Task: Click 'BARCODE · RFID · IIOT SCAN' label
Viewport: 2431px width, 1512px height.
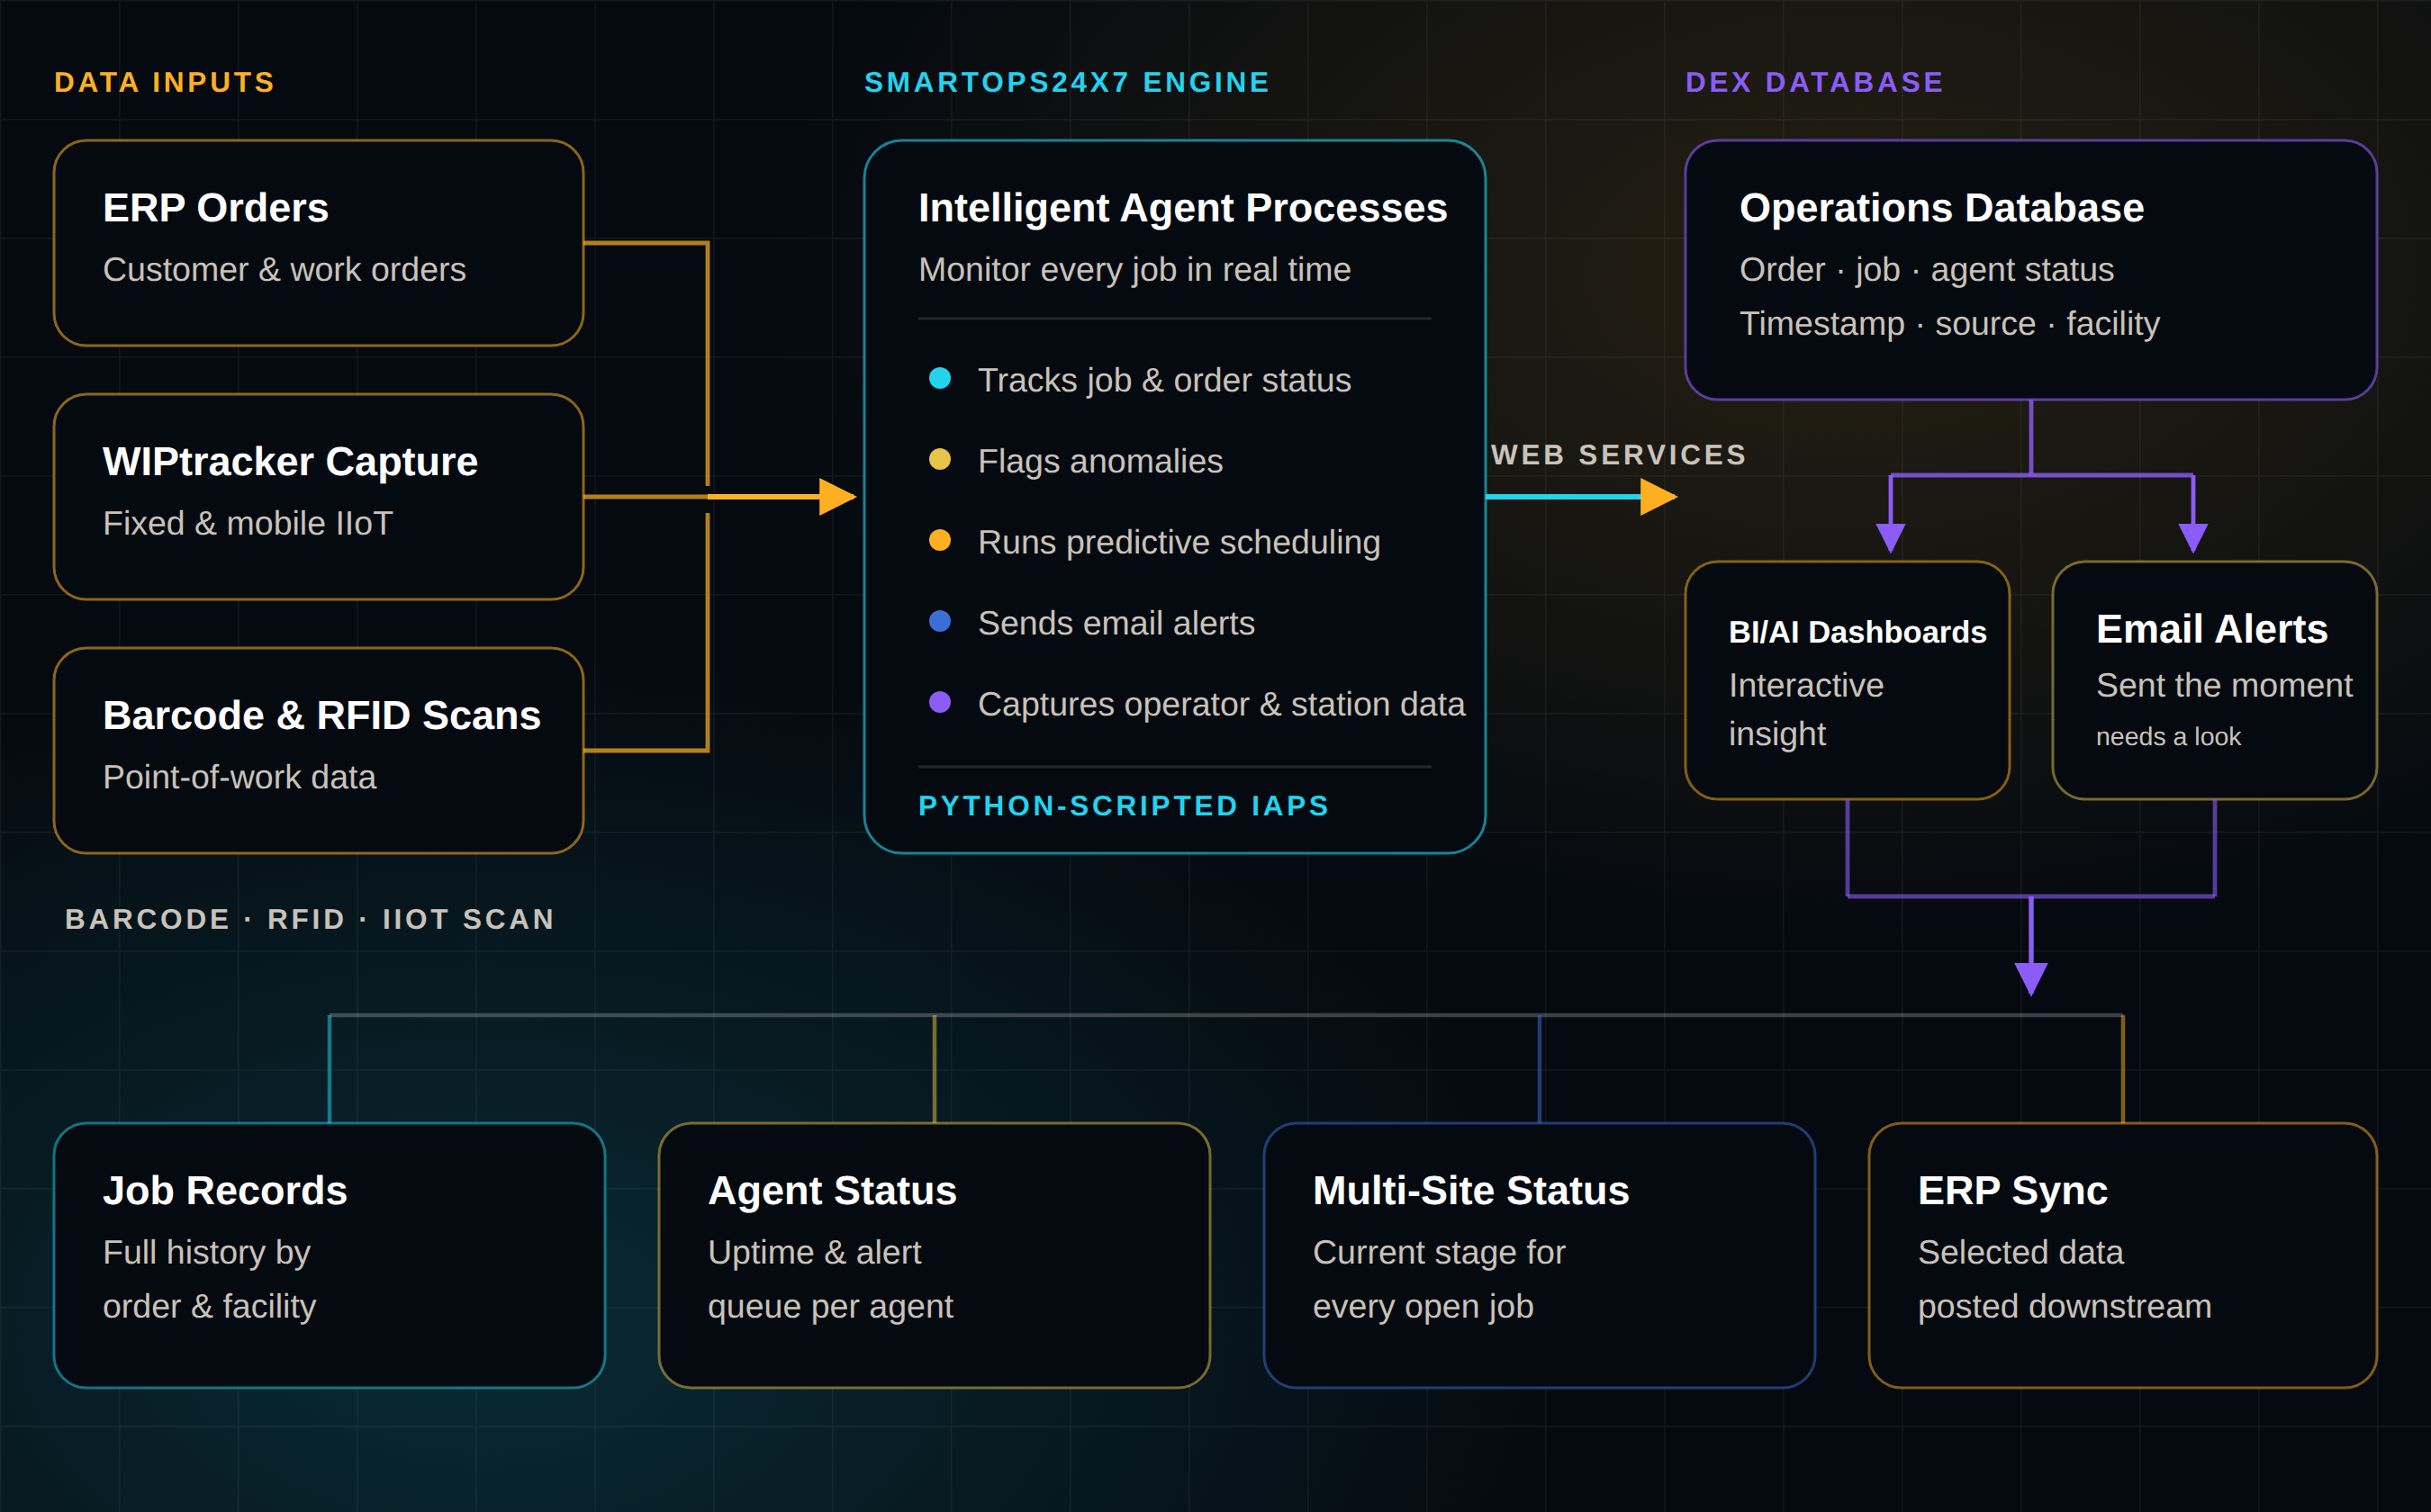Action: [310, 919]
